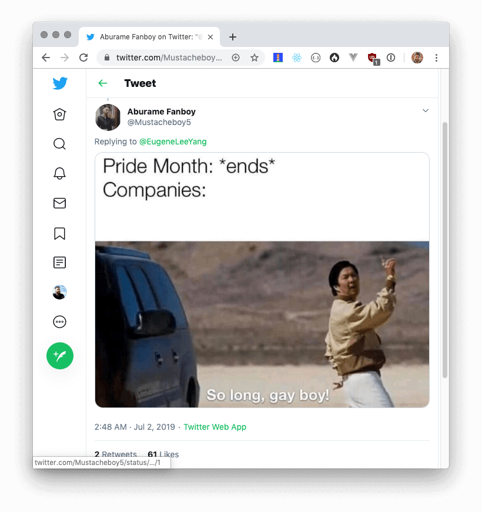Open React Developer Tools extension icon
482x512 pixels.
297,58
